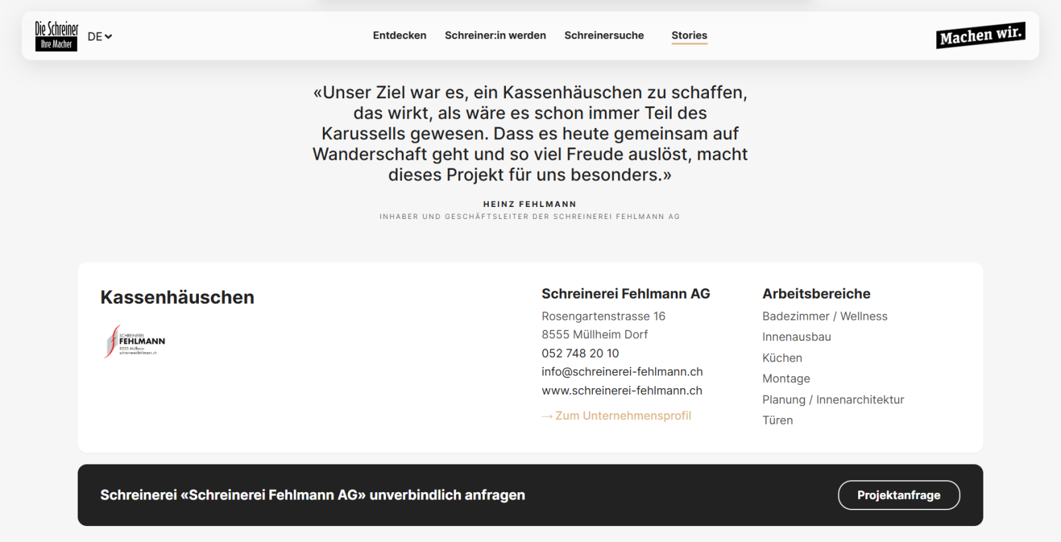Select Küchen work area
The height and width of the screenshot is (542, 1061).
click(x=782, y=358)
